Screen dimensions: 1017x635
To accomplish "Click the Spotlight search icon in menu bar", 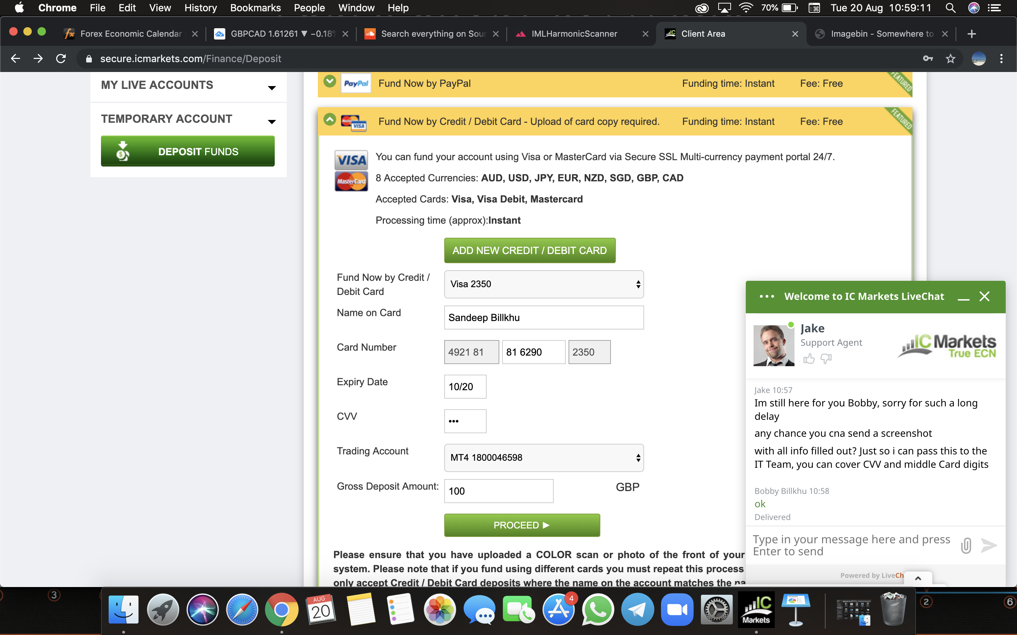I will click(950, 8).
